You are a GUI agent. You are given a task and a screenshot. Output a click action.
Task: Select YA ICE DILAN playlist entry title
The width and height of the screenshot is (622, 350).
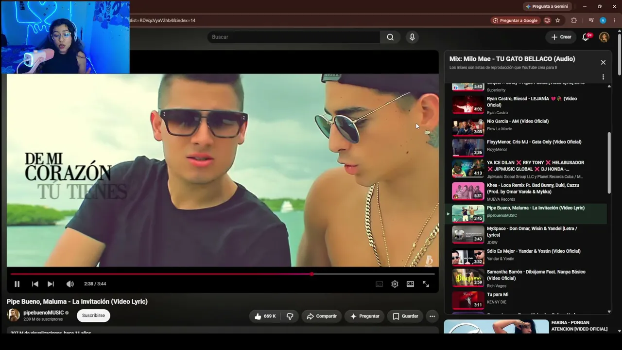pyautogui.click(x=536, y=166)
